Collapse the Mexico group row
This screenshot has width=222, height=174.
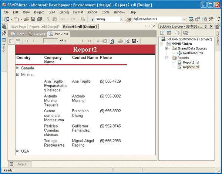click(17, 75)
